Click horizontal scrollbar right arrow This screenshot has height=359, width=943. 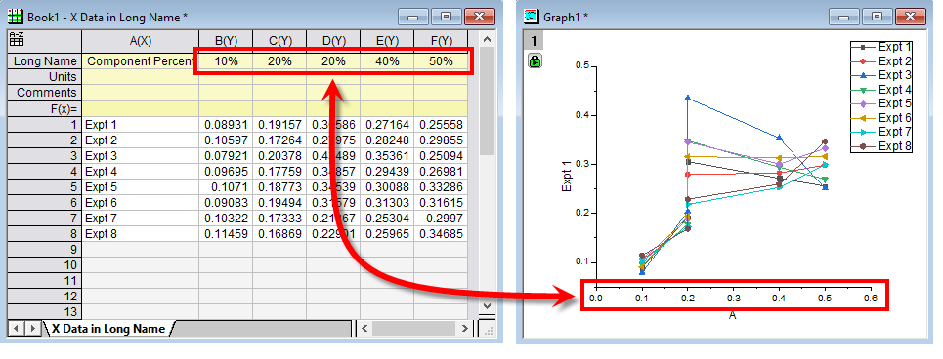click(x=463, y=328)
